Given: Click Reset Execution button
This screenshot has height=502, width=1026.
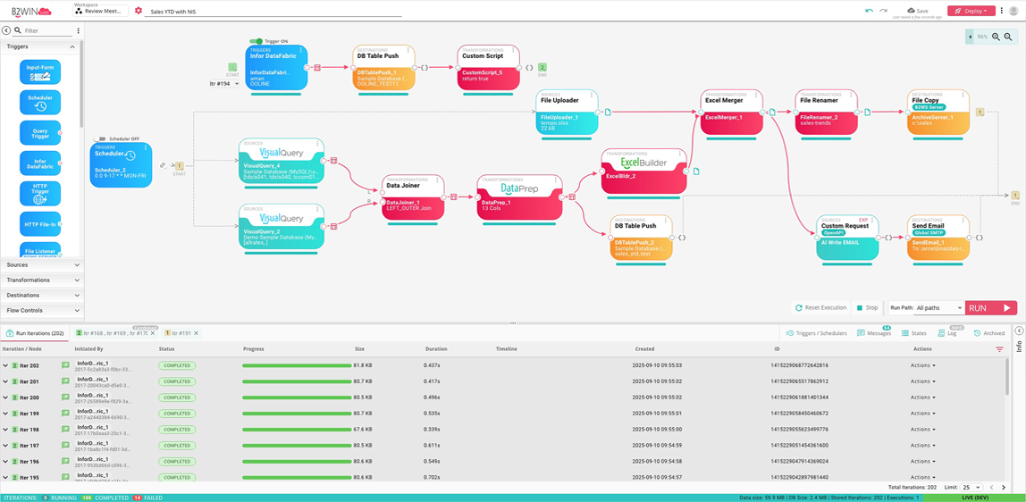Looking at the screenshot, I should 820,307.
